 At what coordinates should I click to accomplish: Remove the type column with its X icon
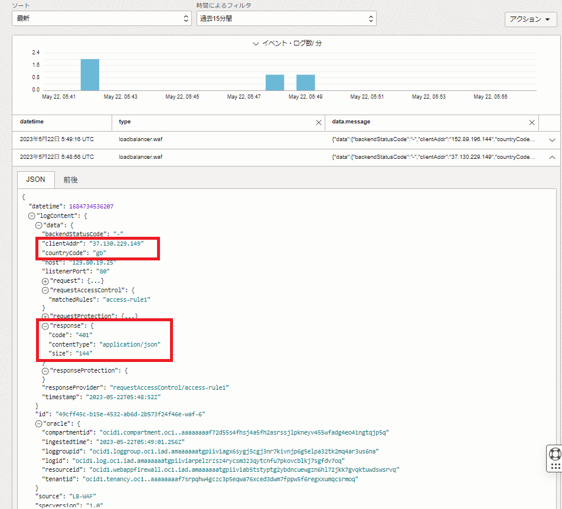coord(319,122)
